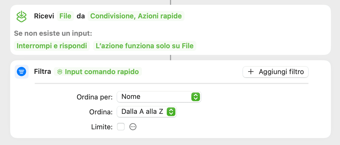
Task: Open the Interrompi e rispondi option menu
Action: click(x=52, y=46)
